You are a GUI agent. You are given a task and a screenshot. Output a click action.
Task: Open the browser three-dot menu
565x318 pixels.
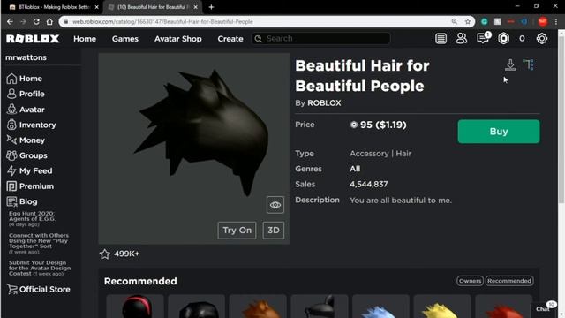(556, 21)
